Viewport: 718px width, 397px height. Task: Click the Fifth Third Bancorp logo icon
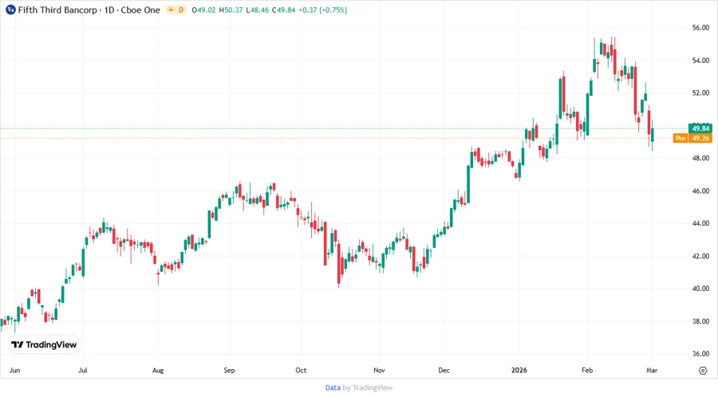10,10
